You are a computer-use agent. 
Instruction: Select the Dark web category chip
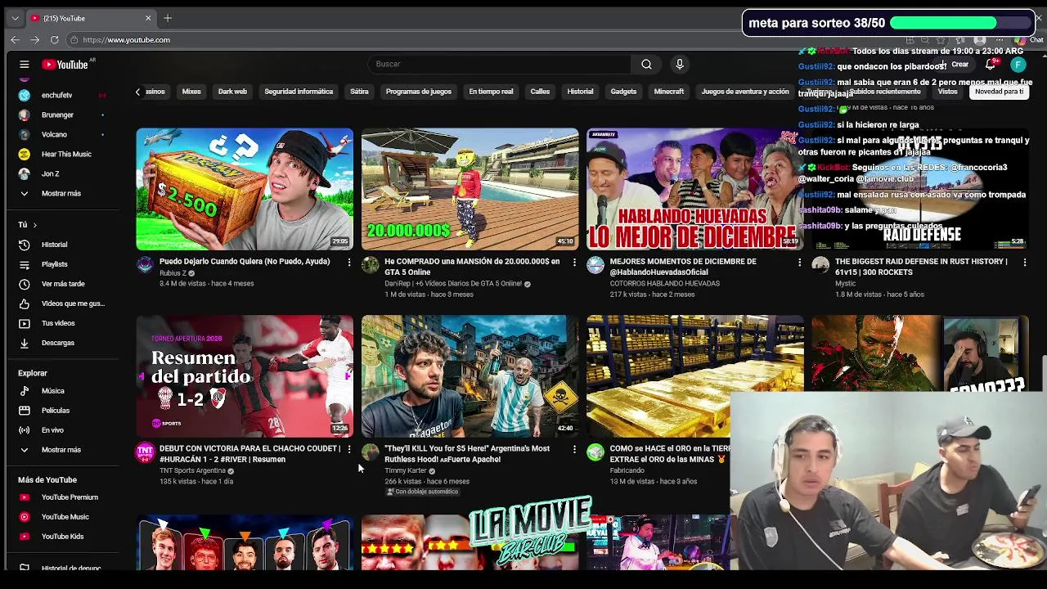click(x=232, y=92)
